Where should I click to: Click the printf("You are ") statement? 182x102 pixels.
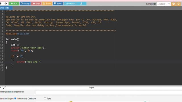(x=29, y=62)
